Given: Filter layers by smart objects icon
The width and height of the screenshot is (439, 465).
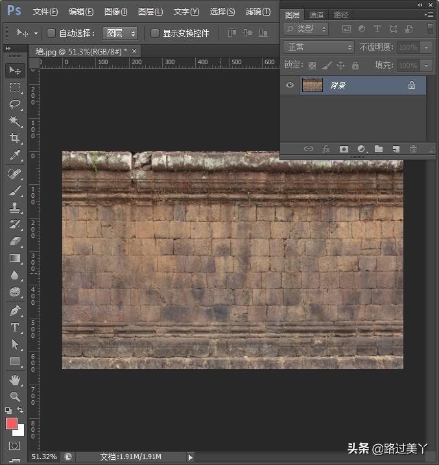Looking at the screenshot, I should click(409, 29).
